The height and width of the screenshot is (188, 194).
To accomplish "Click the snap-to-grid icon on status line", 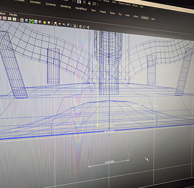I will point(79,2).
